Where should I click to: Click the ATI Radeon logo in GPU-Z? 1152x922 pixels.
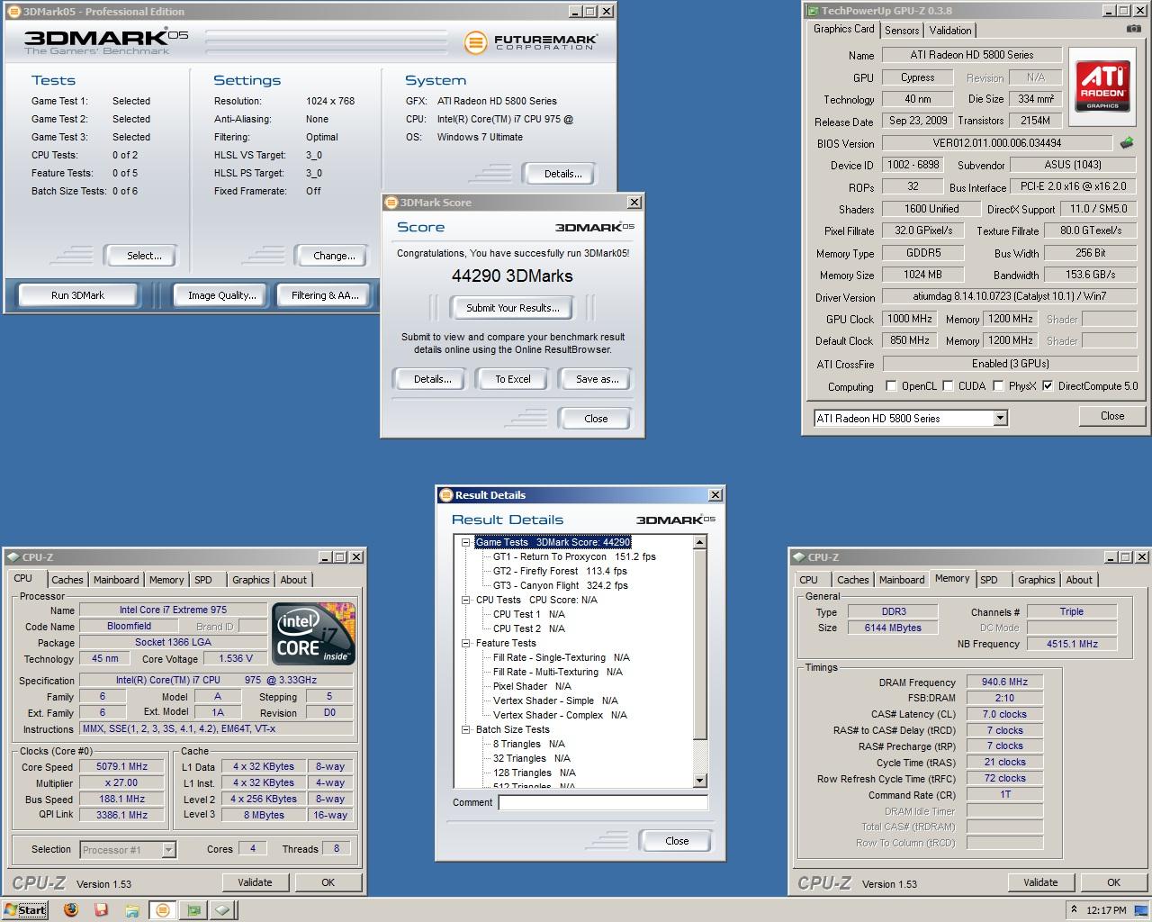coord(1102,86)
